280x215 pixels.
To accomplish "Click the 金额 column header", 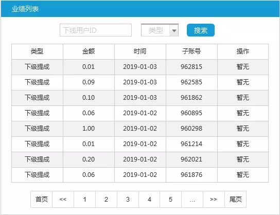I will pyautogui.click(x=89, y=51).
